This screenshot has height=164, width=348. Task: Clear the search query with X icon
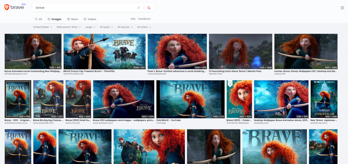[138, 8]
